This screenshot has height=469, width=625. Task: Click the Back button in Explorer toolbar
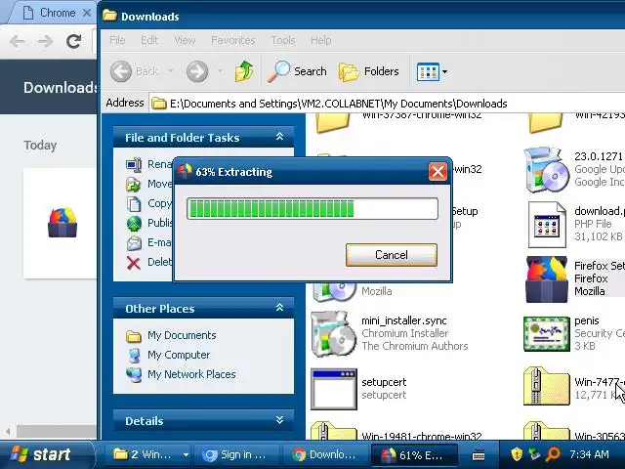(x=135, y=71)
